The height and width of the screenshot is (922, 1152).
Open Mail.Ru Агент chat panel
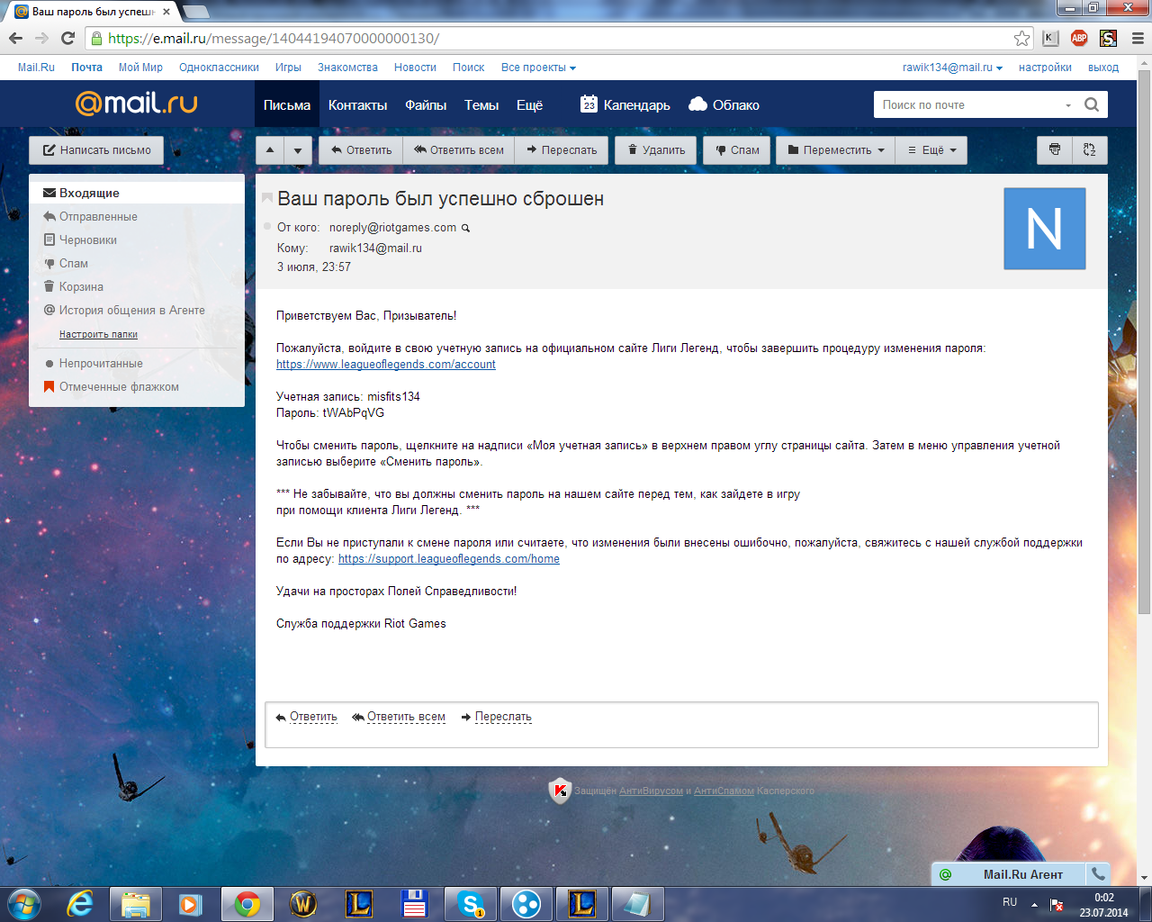point(1010,874)
